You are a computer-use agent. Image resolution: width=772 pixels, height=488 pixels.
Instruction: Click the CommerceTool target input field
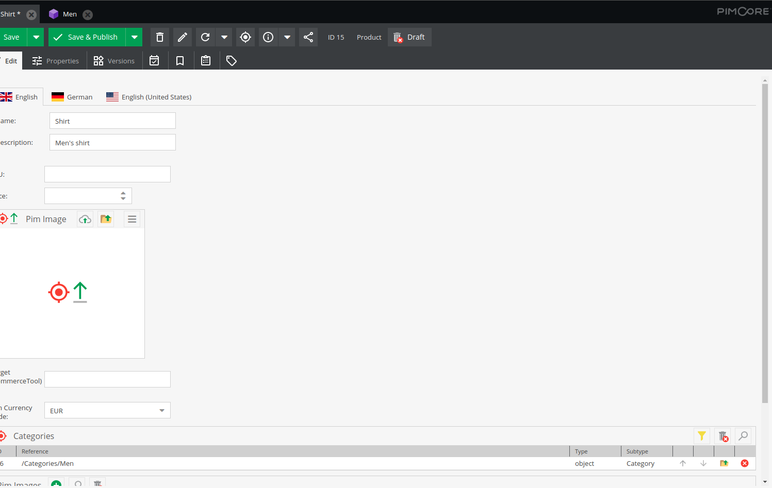pos(107,379)
